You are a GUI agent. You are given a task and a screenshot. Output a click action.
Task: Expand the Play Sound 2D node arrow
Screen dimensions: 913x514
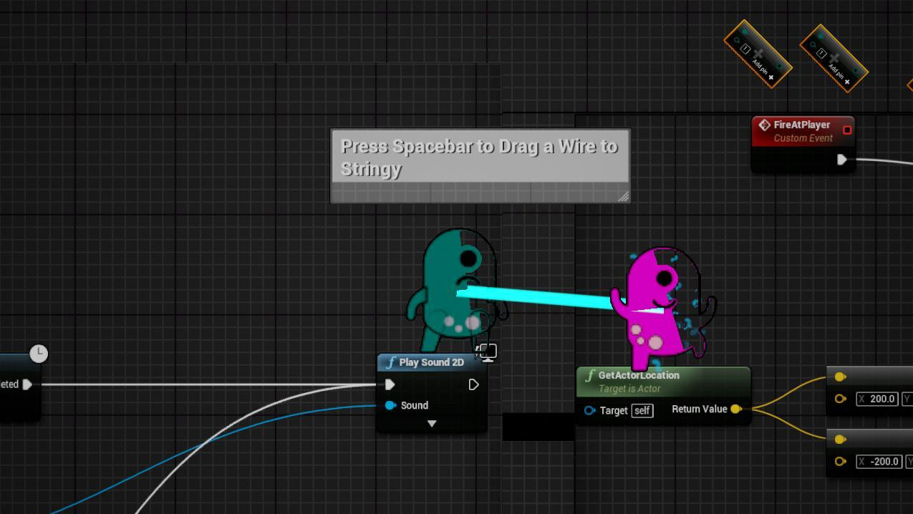pyautogui.click(x=432, y=424)
